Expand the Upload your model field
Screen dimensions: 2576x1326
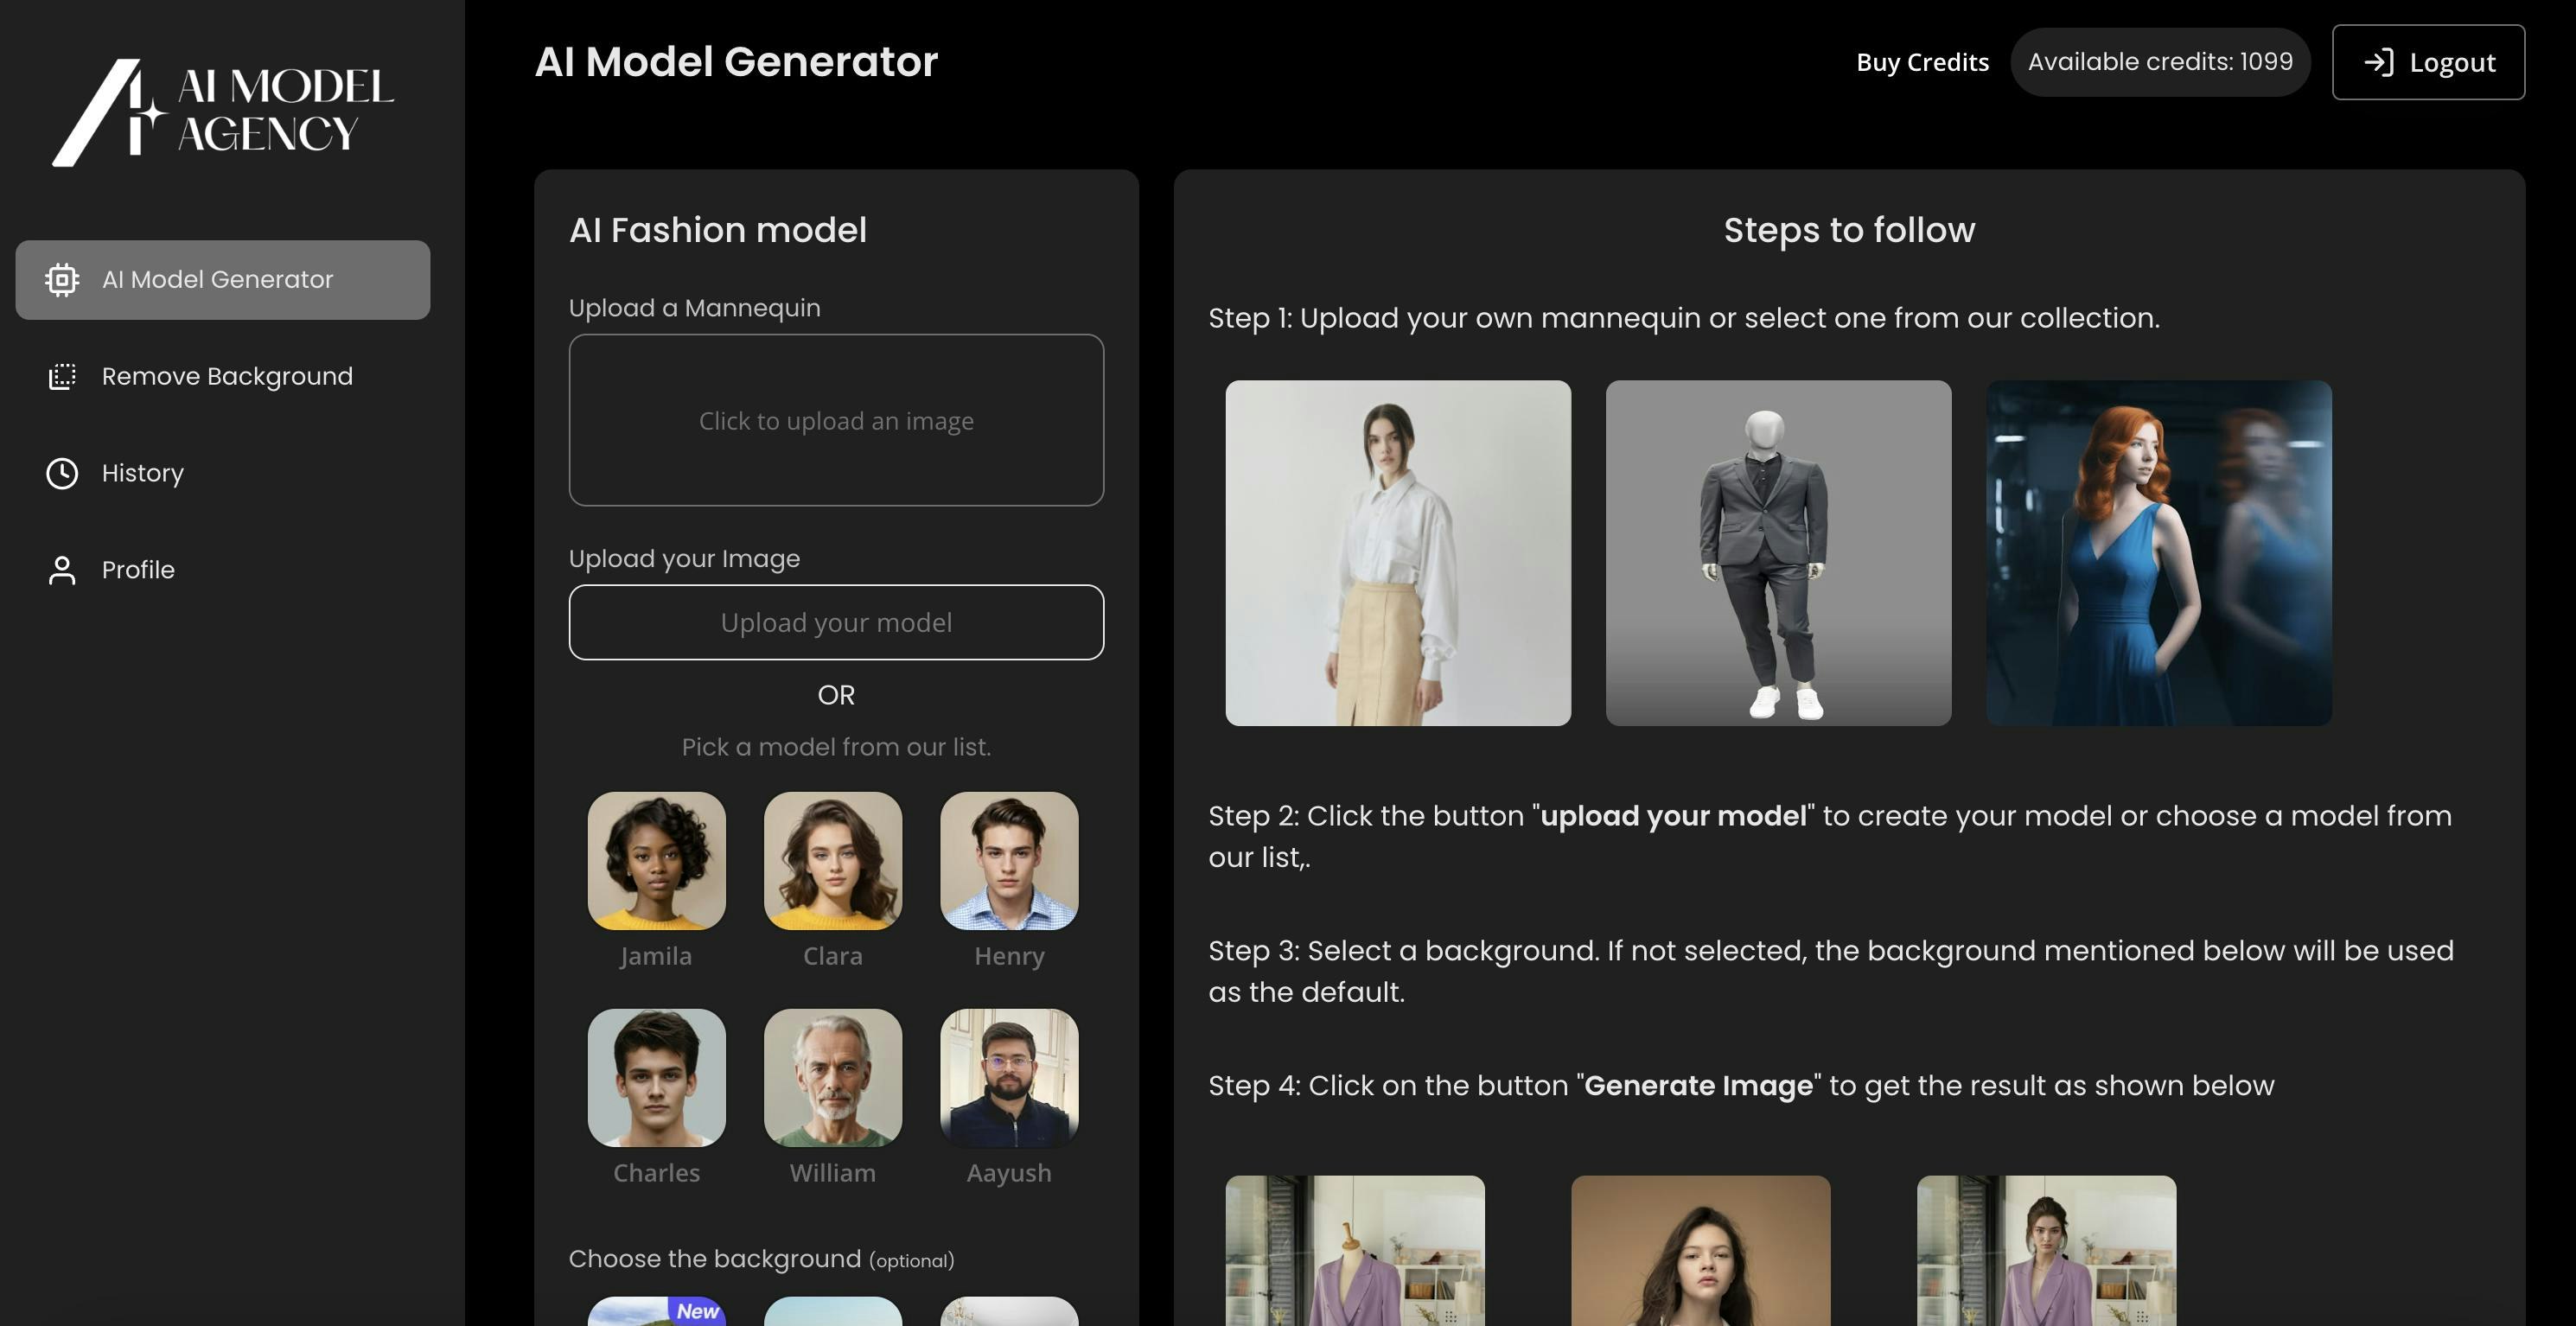click(835, 622)
